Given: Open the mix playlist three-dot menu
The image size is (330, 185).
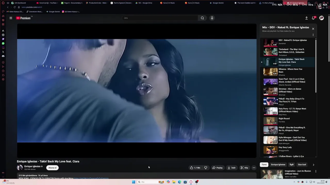Looking at the screenshot, I should (313, 35).
